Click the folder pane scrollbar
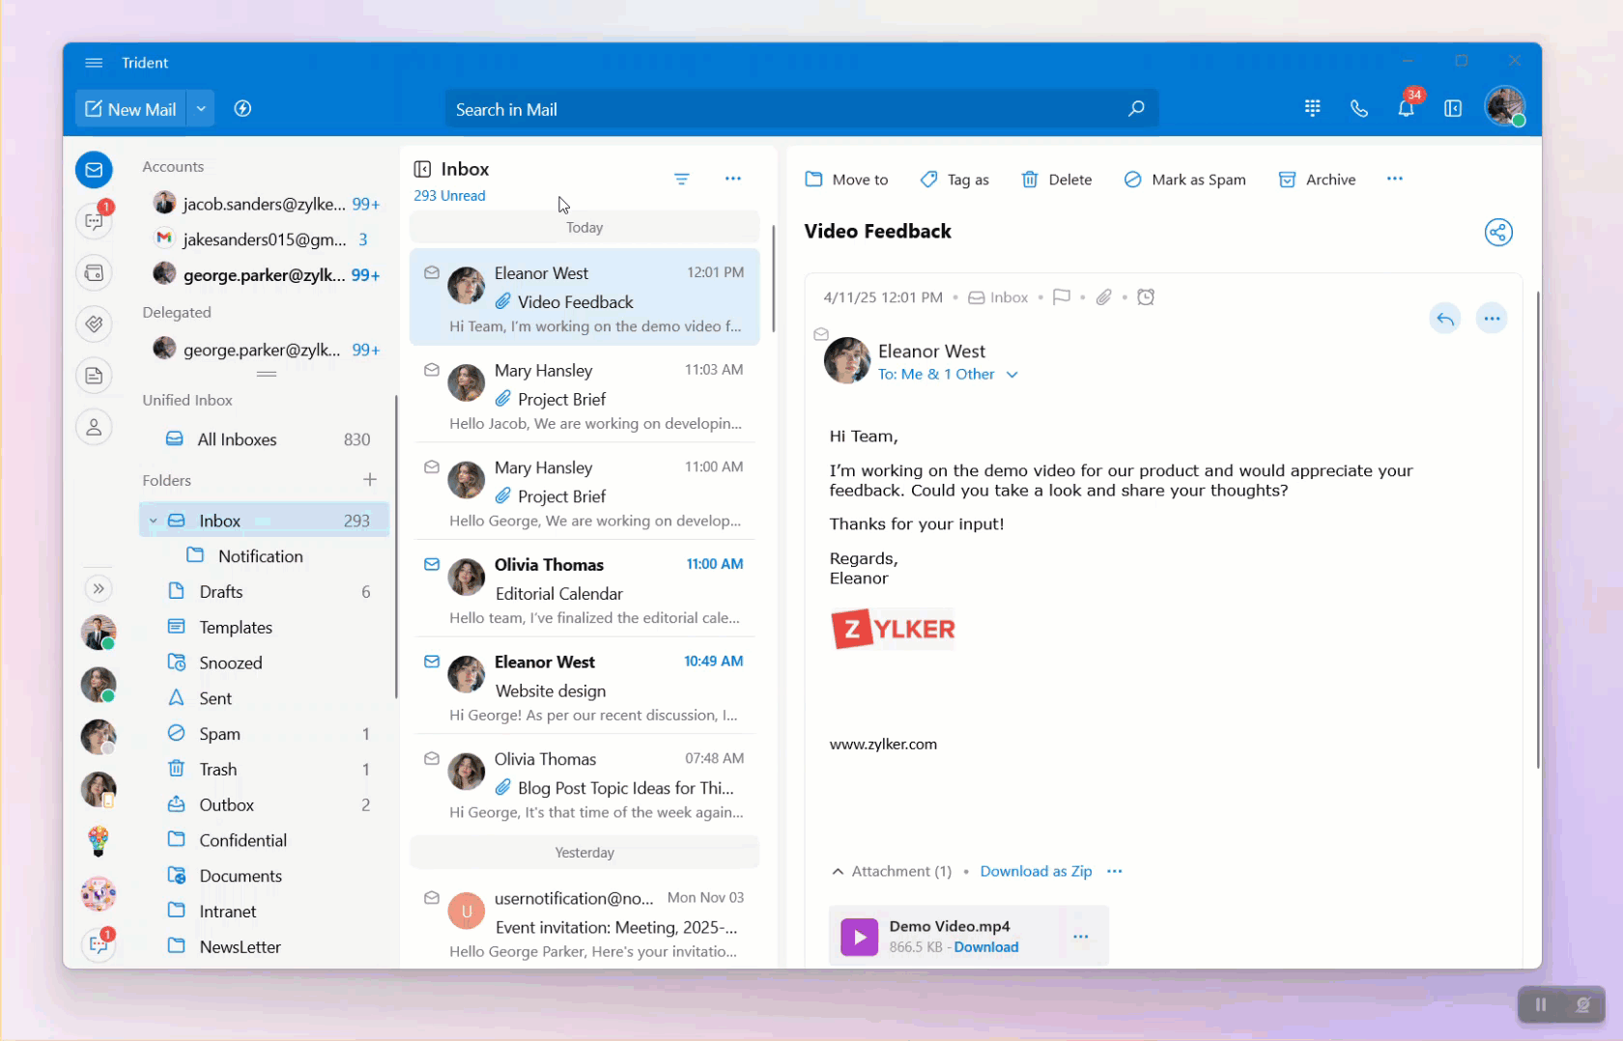Viewport: 1623px width, 1041px height. click(395, 547)
